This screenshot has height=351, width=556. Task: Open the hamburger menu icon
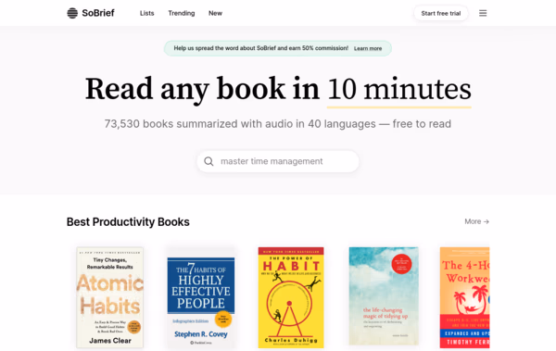[x=483, y=13]
